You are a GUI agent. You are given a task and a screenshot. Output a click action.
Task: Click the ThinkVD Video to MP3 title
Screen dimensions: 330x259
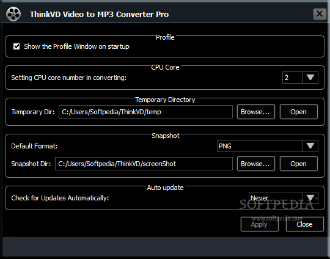(x=99, y=14)
